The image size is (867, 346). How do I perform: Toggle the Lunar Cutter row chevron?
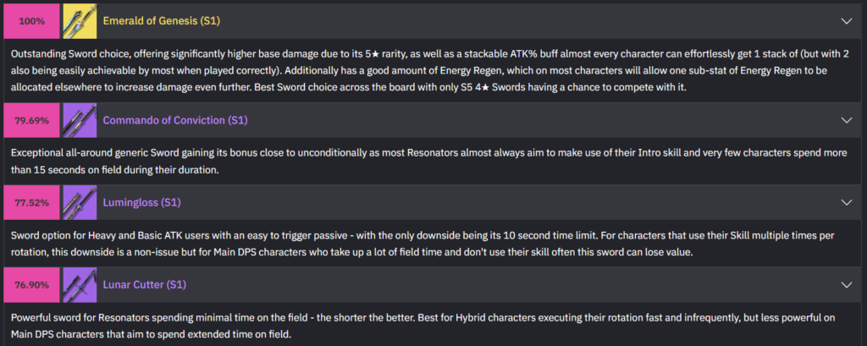pyautogui.click(x=846, y=285)
